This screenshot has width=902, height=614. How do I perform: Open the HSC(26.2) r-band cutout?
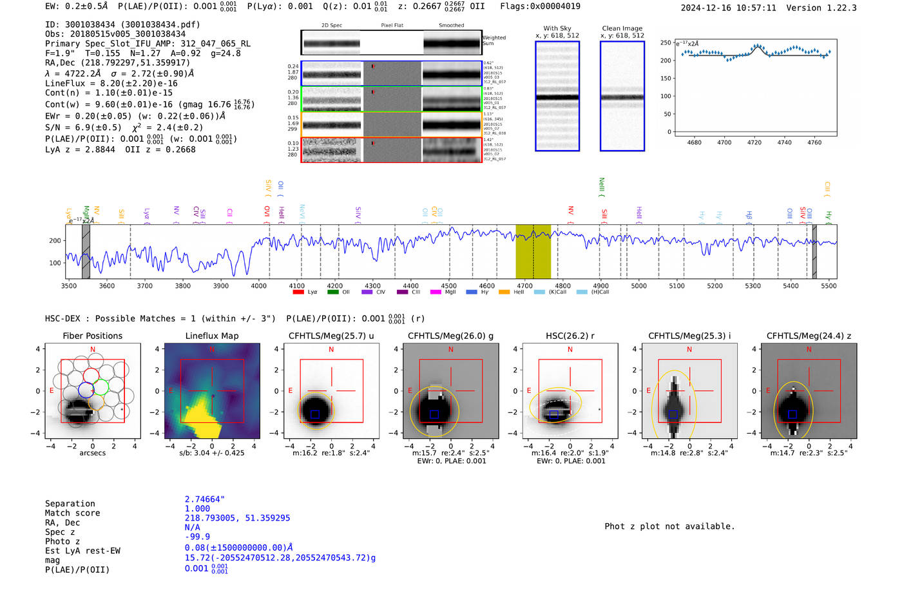click(570, 391)
